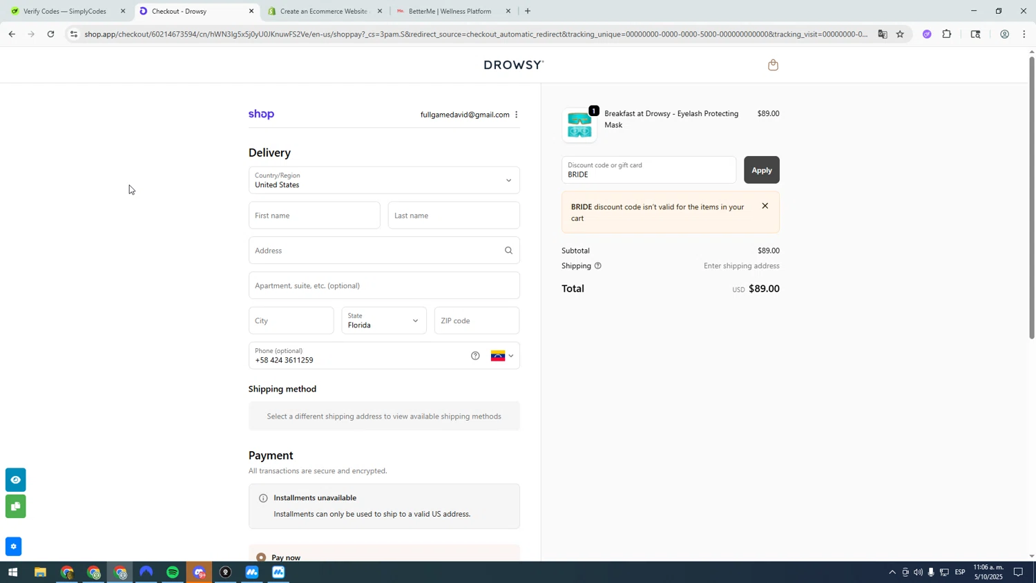Focus the Last name field
This screenshot has width=1036, height=583.
[454, 216]
